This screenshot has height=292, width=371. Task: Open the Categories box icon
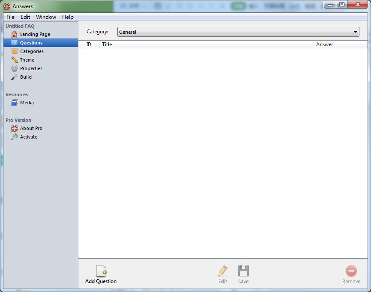(15, 51)
